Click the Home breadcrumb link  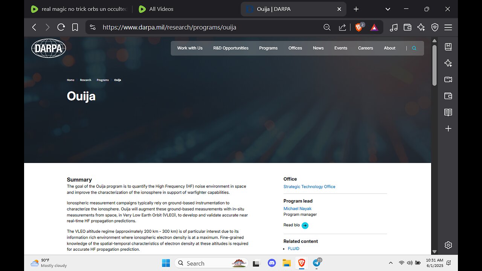pyautogui.click(x=70, y=80)
